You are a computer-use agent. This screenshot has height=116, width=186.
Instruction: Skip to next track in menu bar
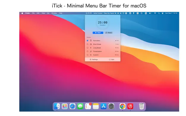click(x=121, y=13)
